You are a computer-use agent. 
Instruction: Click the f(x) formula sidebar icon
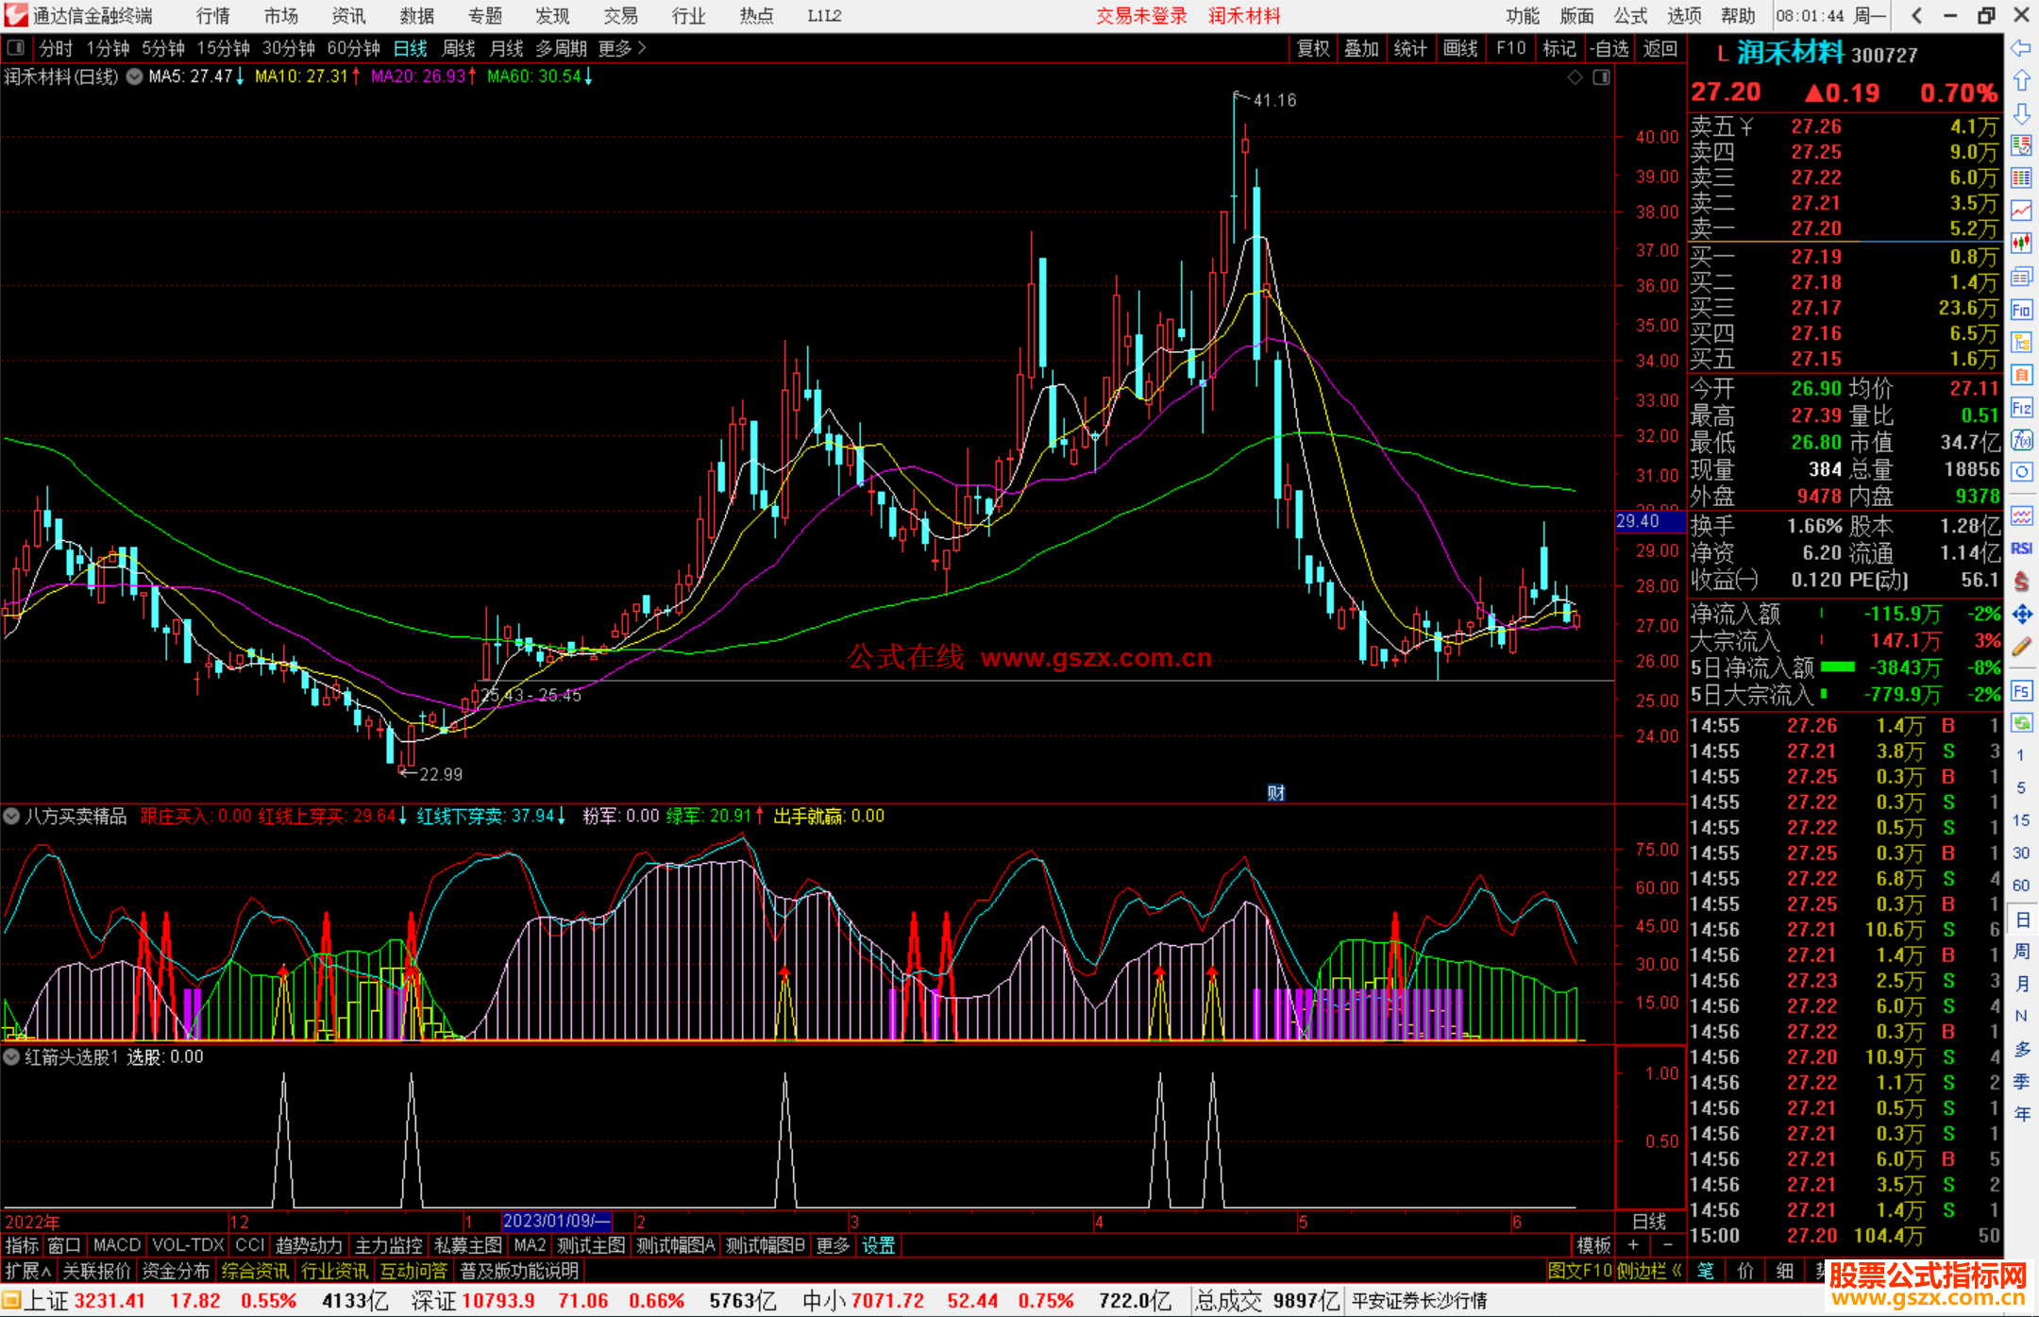point(2021,441)
